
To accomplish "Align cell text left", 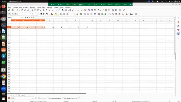I will coord(61,14).
